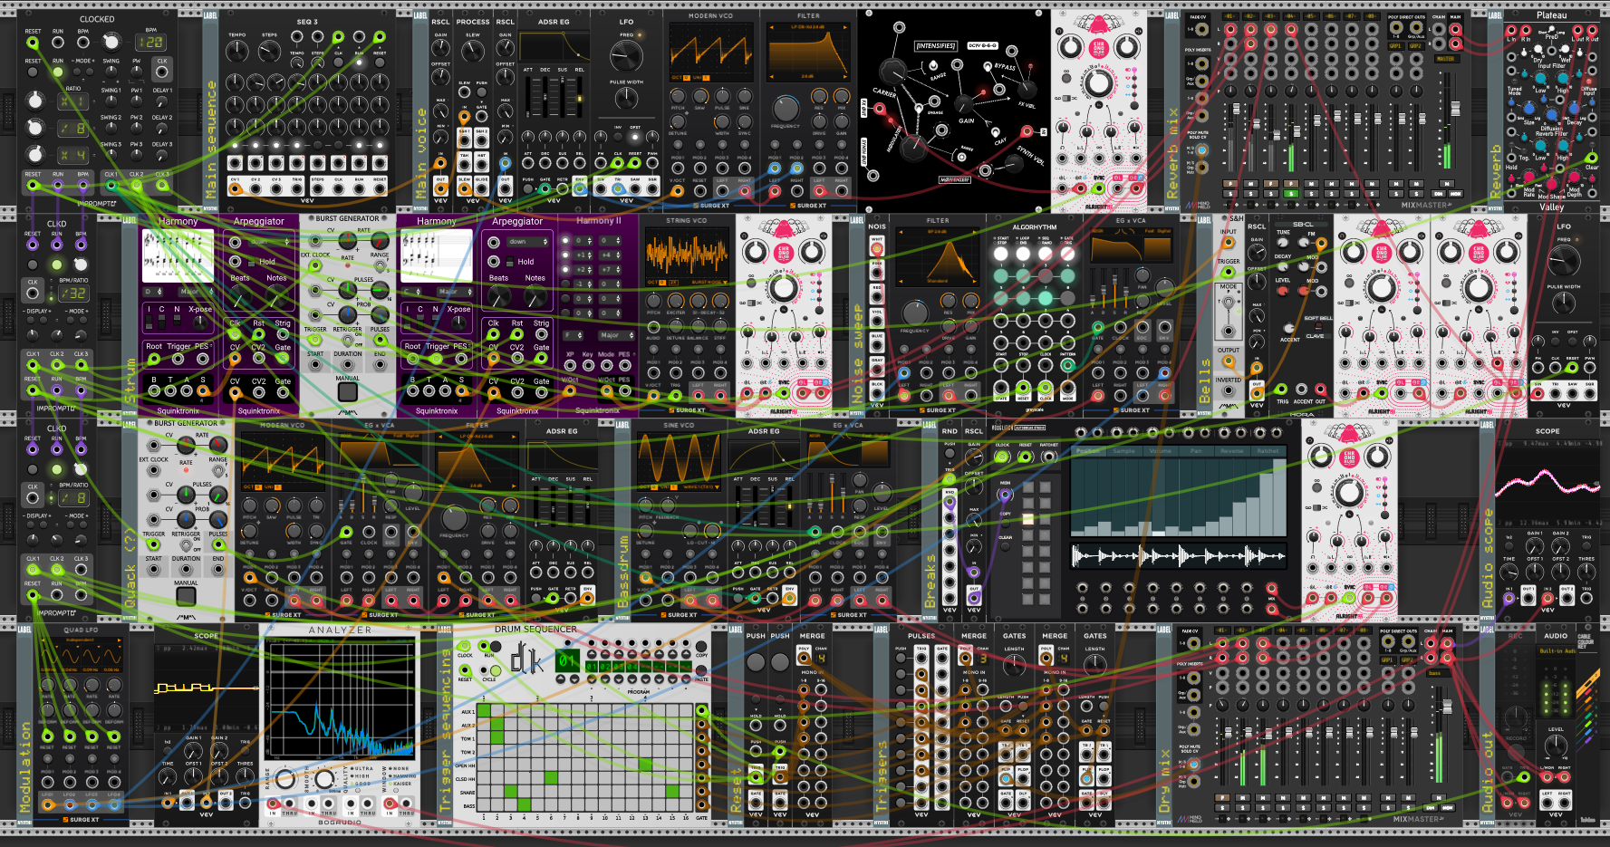
Task: Click Clear button on the Plateau reverb
Action: [x=1591, y=158]
